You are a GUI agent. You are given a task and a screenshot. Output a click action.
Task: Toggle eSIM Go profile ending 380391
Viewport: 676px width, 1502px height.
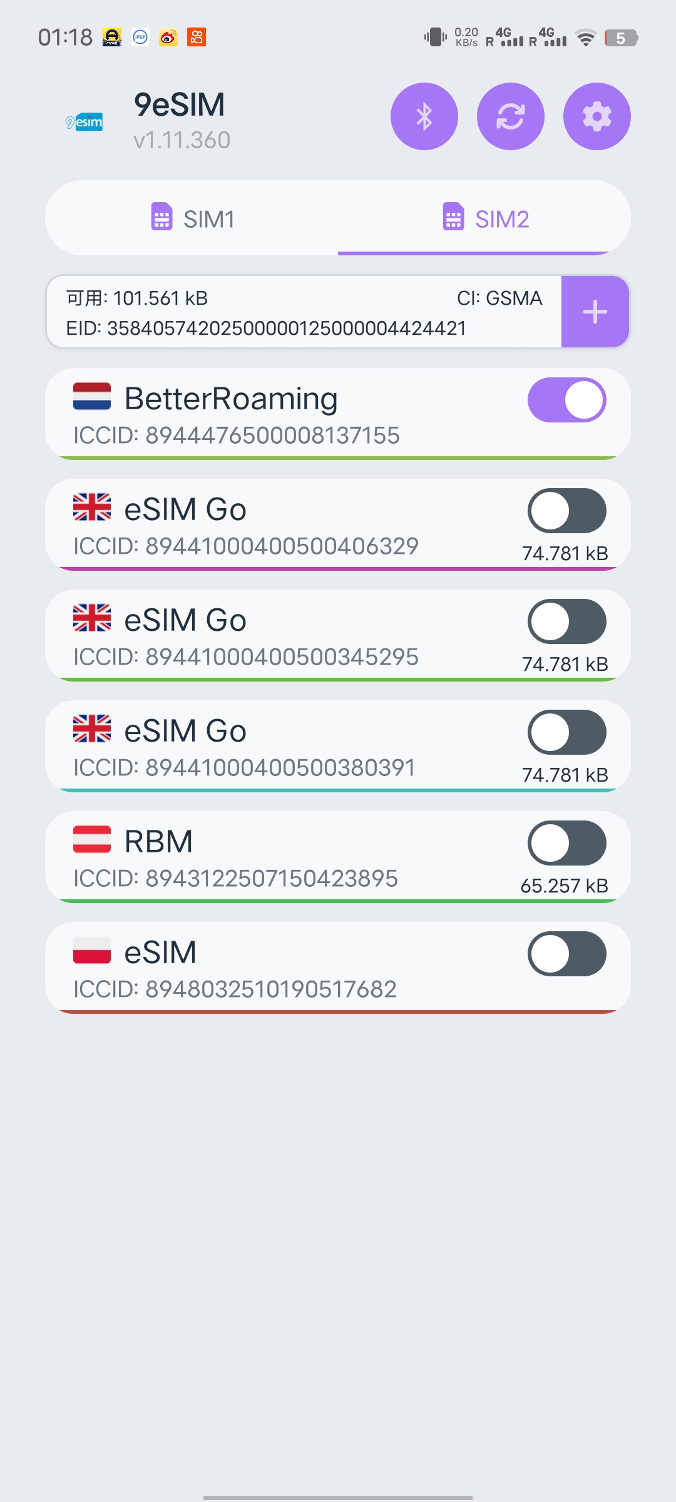coord(566,732)
